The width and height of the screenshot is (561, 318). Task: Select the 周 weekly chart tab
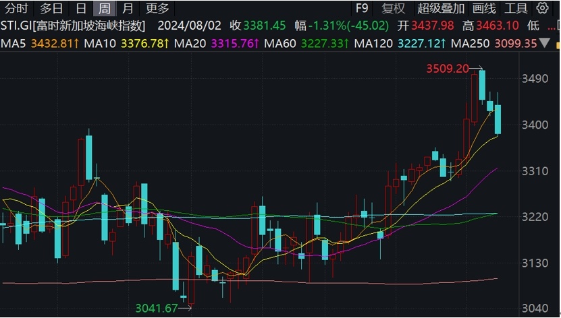tap(104, 8)
